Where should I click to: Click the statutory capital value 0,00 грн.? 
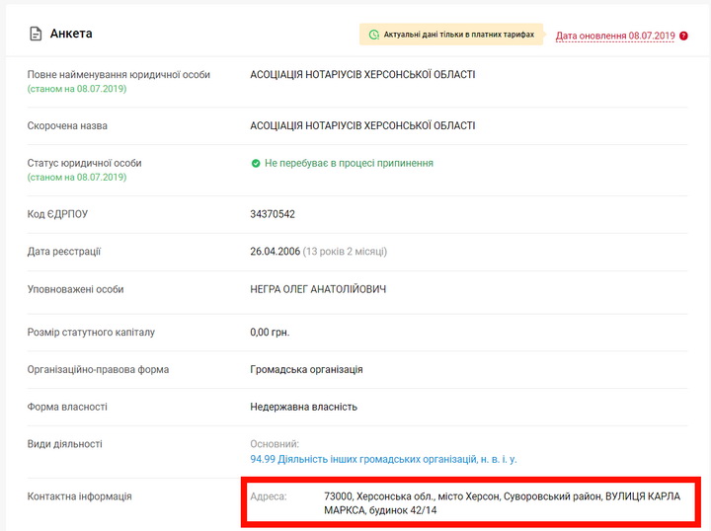pos(270,333)
